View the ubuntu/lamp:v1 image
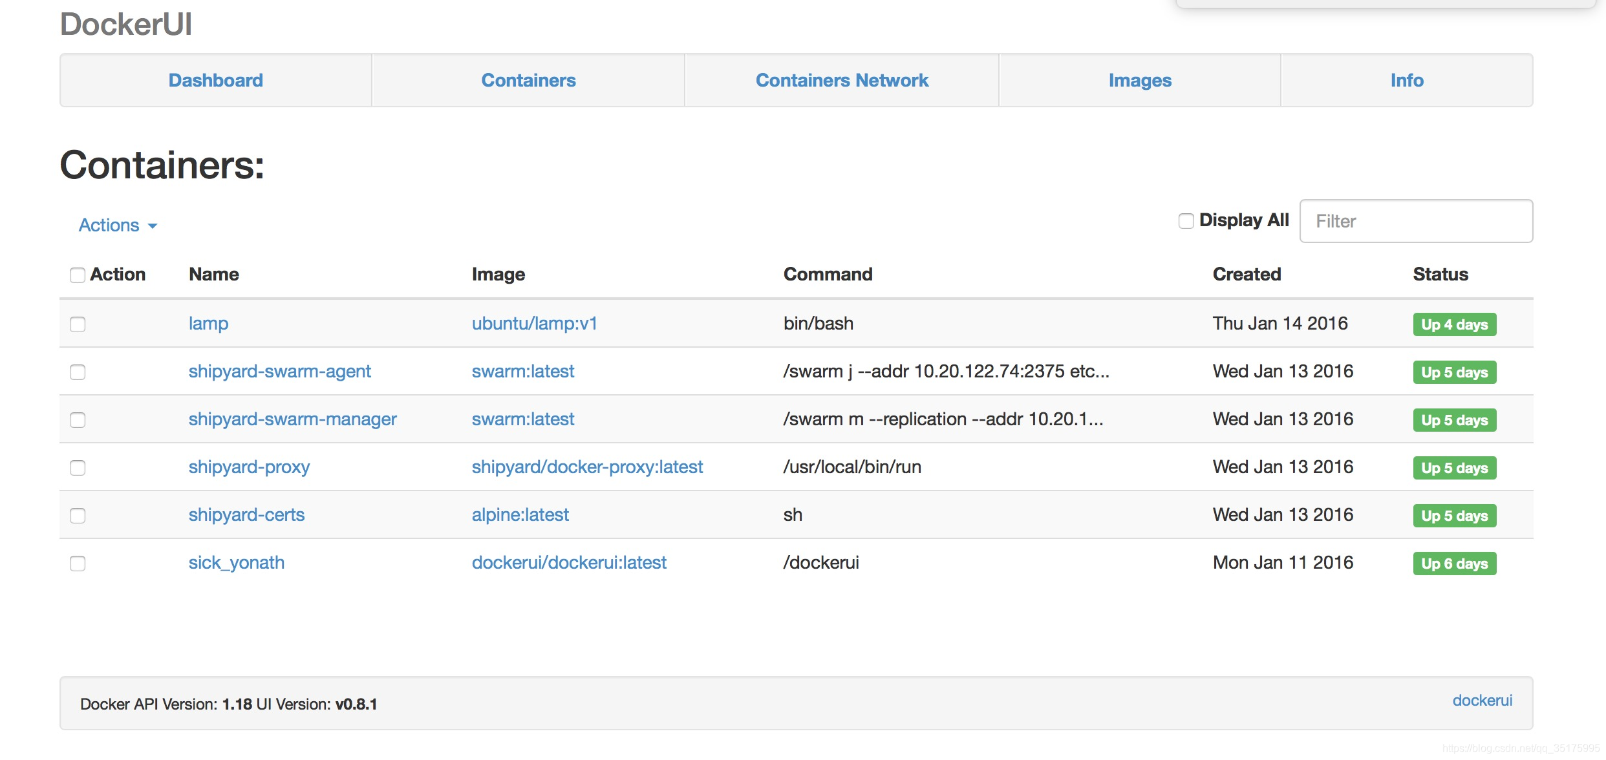1606x760 pixels. 534,323
